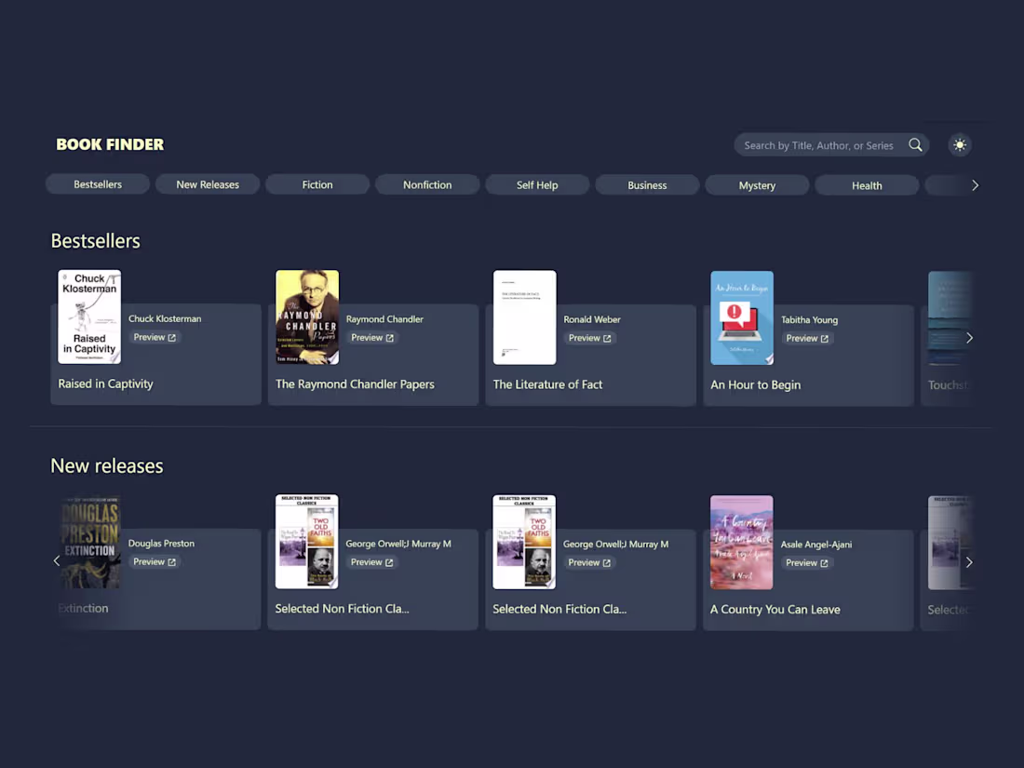The height and width of the screenshot is (768, 1024).
Task: Open Preview for A Country You Can Leave
Action: click(x=807, y=562)
